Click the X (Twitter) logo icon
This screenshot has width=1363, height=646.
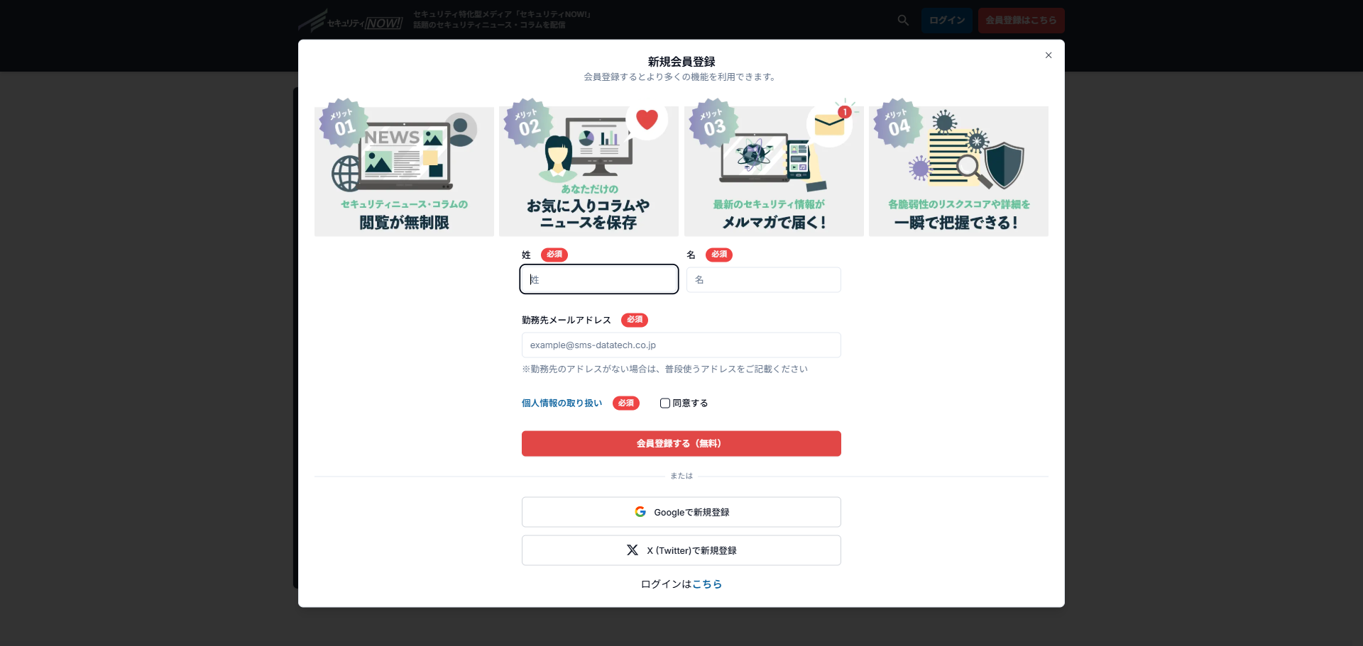click(x=633, y=550)
